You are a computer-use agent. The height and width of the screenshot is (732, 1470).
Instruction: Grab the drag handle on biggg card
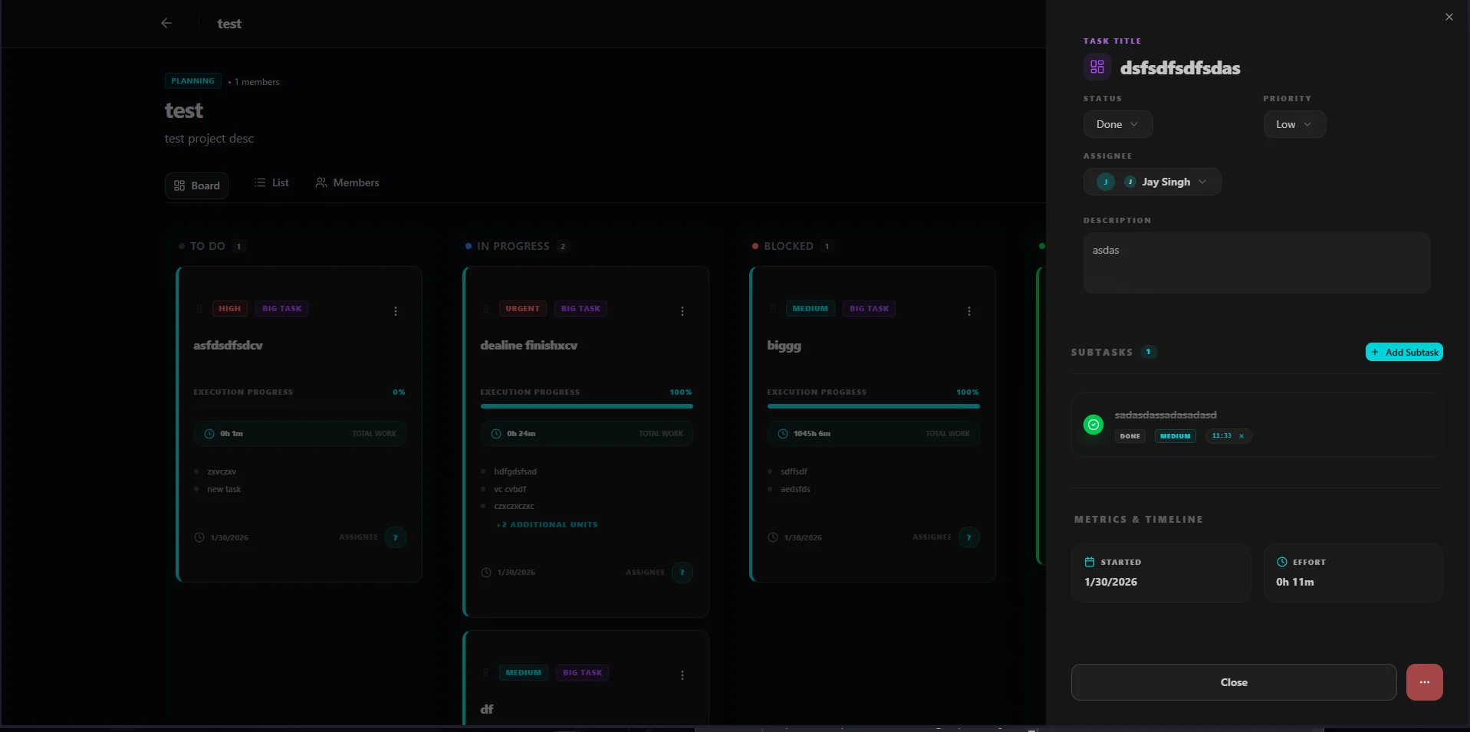coord(773,309)
